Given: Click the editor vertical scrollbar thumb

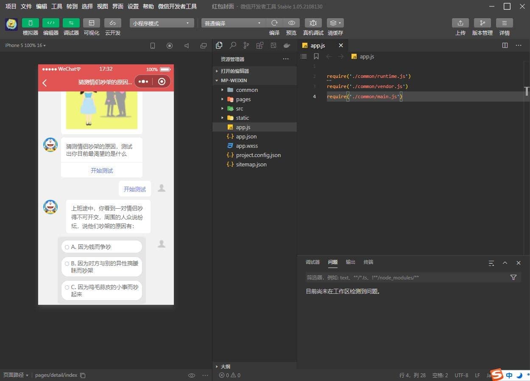Looking at the screenshot, I should (527, 91).
